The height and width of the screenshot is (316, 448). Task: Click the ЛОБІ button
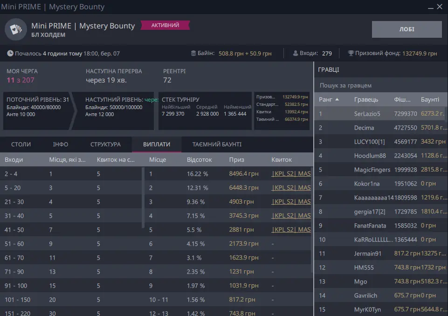(x=407, y=29)
